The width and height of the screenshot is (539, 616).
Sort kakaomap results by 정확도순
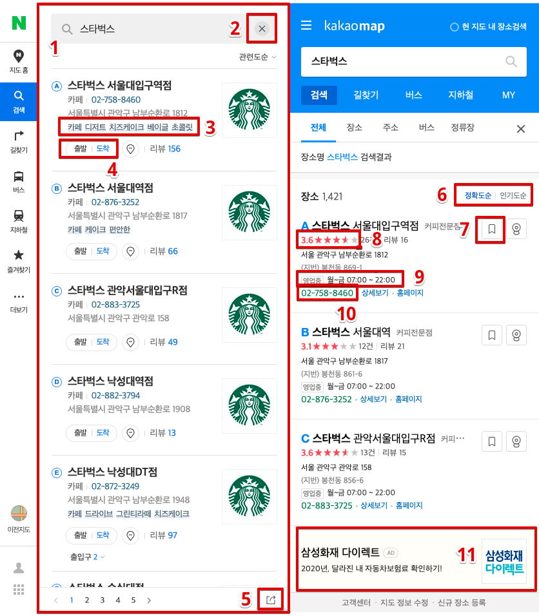478,196
